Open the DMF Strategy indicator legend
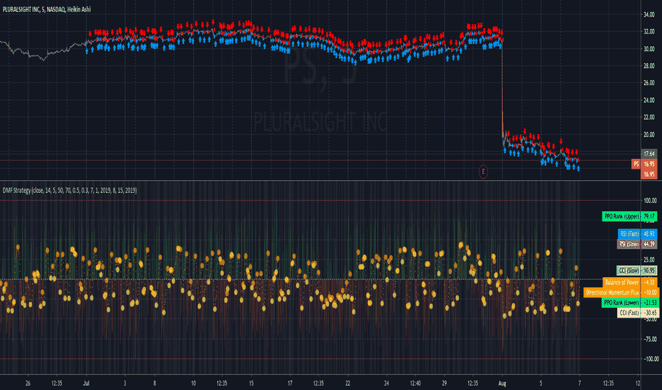 click(x=69, y=191)
